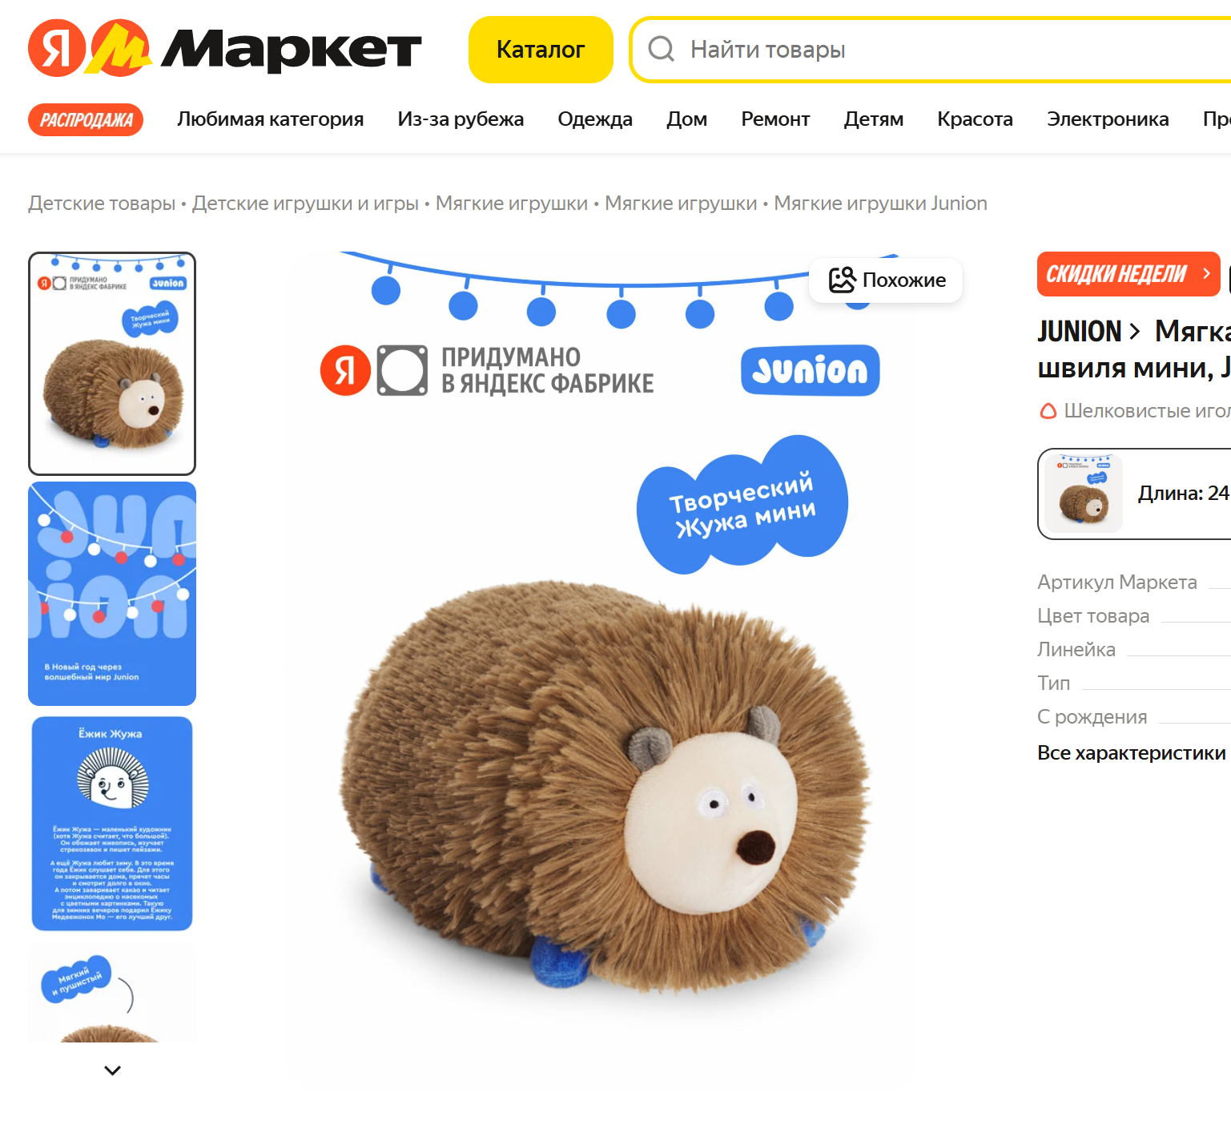
Task: Go to Любимая категория section
Action: pyautogui.click(x=270, y=119)
